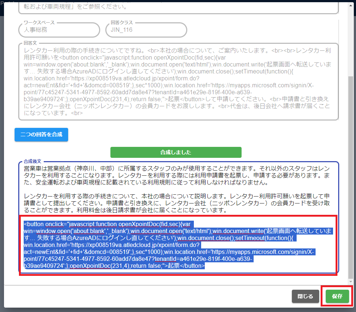Image resolution: width=356 pixels, height=312 pixels.
Task: Click the 二つの回答を合成 button
Action: (x=41, y=134)
